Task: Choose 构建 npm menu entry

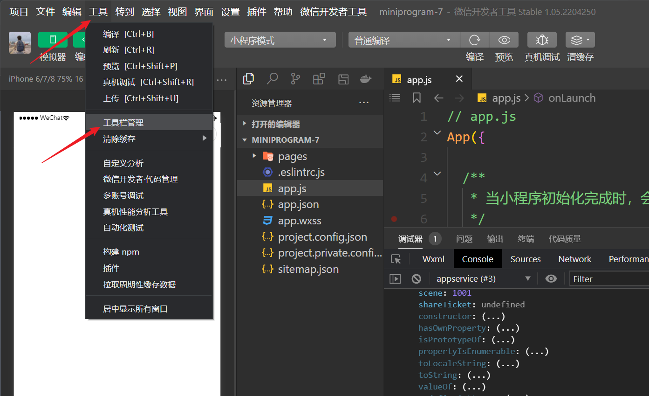Action: pyautogui.click(x=149, y=252)
